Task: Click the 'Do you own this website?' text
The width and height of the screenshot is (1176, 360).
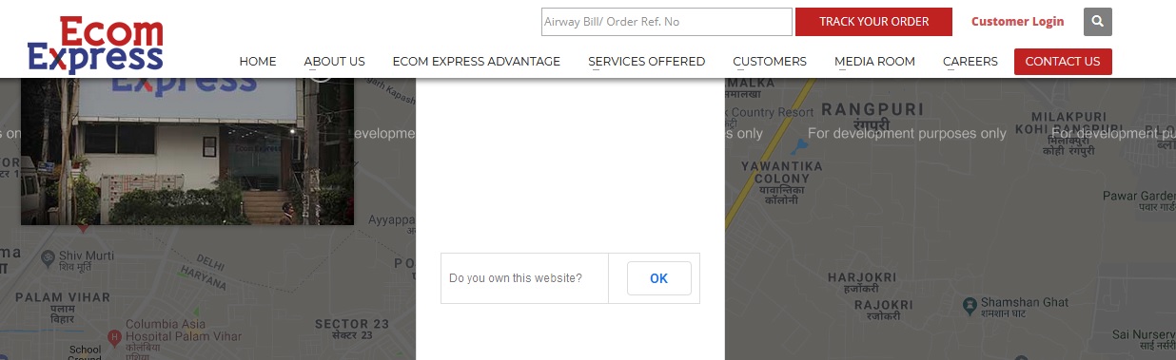Action: (516, 278)
